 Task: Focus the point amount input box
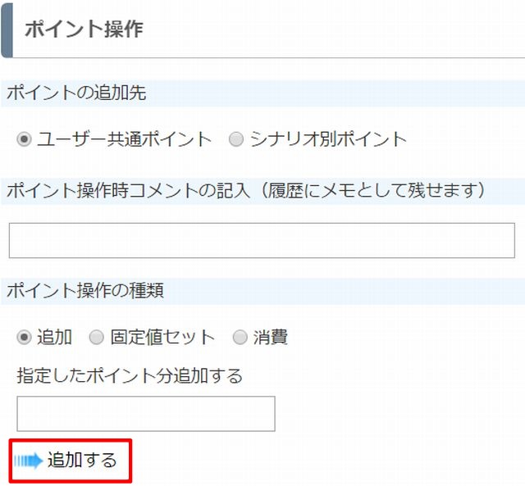(x=146, y=414)
